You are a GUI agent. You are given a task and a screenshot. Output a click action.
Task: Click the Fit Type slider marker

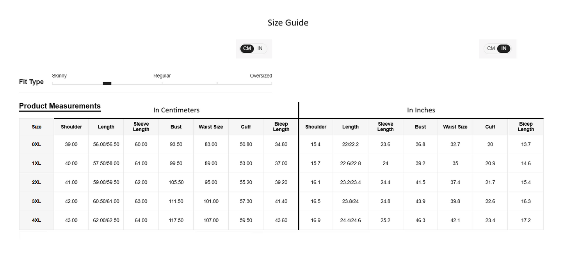pos(107,83)
